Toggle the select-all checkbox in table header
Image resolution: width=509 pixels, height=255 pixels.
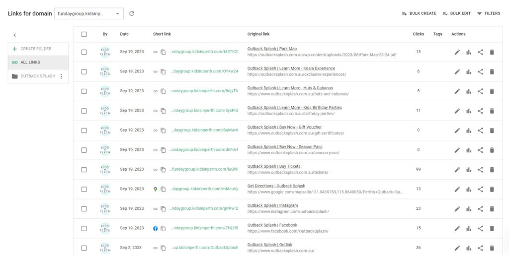tap(84, 34)
